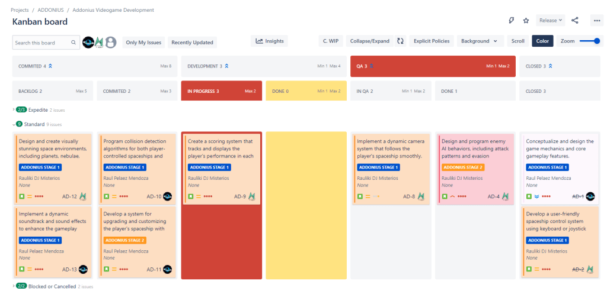Toggle the Only My Issues filter
Image resolution: width=607 pixels, height=307 pixels.
(143, 43)
